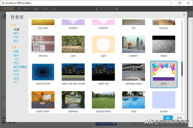Viewport: 193px width, 128px height.
Task: Select the hearts2 backdrop
Action: pyautogui.click(x=103, y=24)
